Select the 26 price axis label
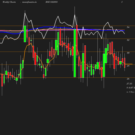The height and width of the screenshot is (135, 135). click(x=128, y=79)
